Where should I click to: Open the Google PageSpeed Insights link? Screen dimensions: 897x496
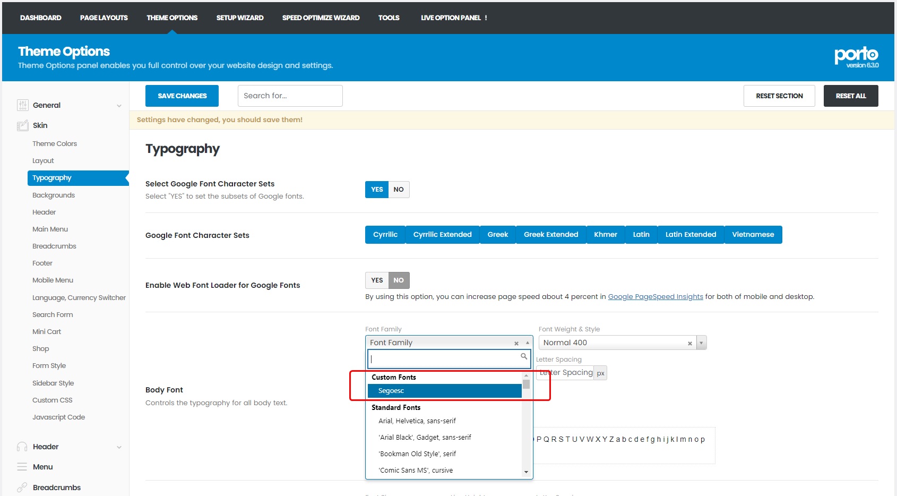tap(655, 297)
